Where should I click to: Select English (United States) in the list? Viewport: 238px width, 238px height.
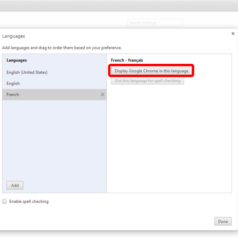[54, 72]
